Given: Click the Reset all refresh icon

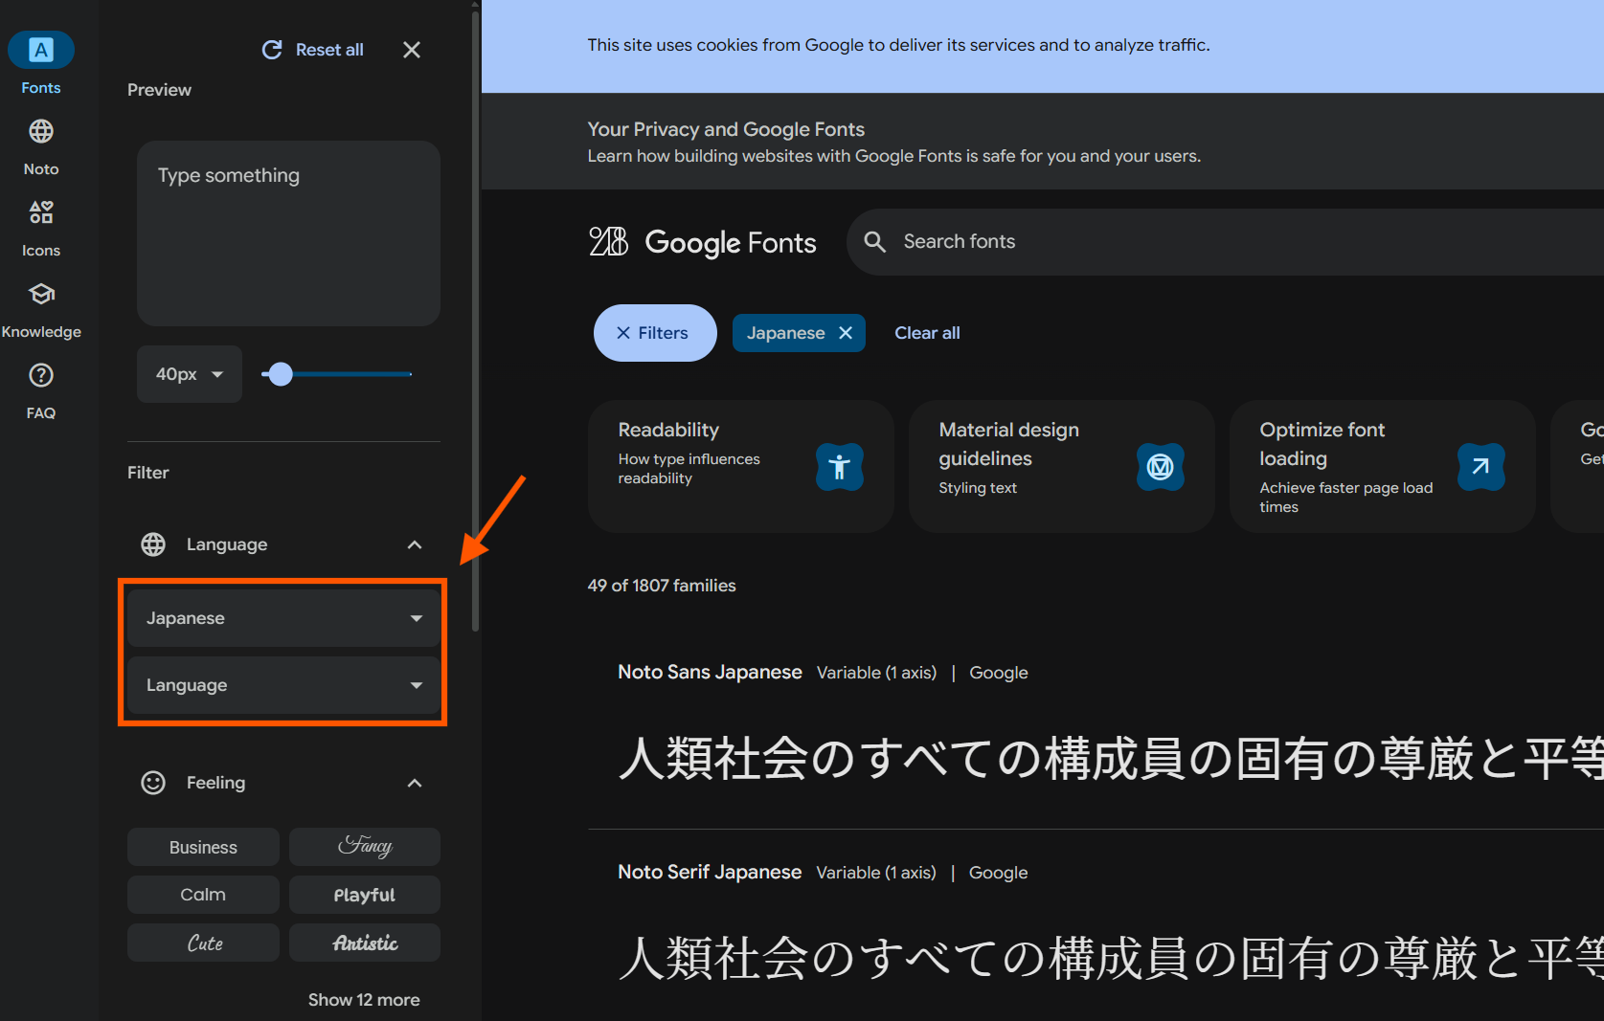Looking at the screenshot, I should point(272,50).
